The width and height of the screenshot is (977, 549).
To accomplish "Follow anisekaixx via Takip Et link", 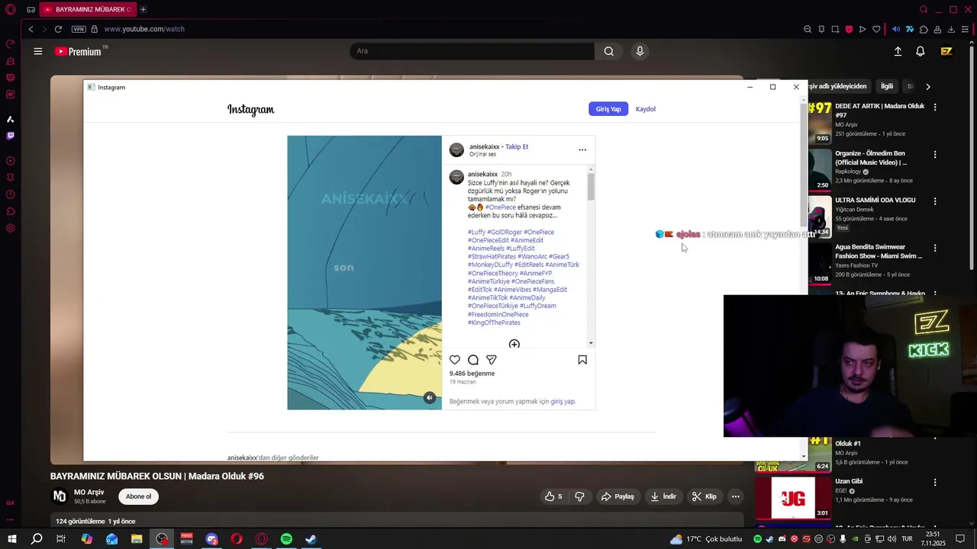I will (x=517, y=146).
